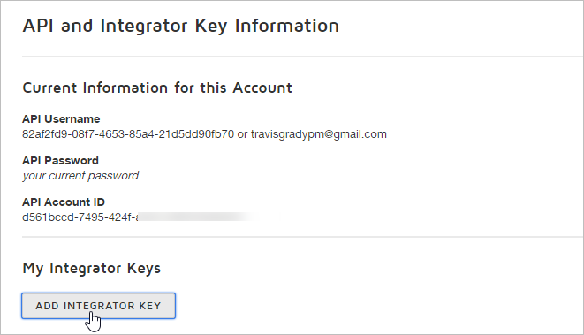Select the italic "your current password" text
Viewport: 584px width, 335px height.
[x=80, y=176]
